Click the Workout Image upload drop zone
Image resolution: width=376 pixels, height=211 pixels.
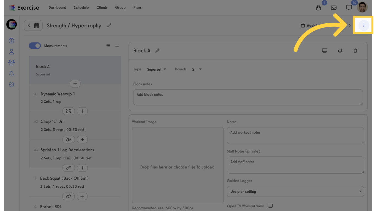pyautogui.click(x=178, y=165)
